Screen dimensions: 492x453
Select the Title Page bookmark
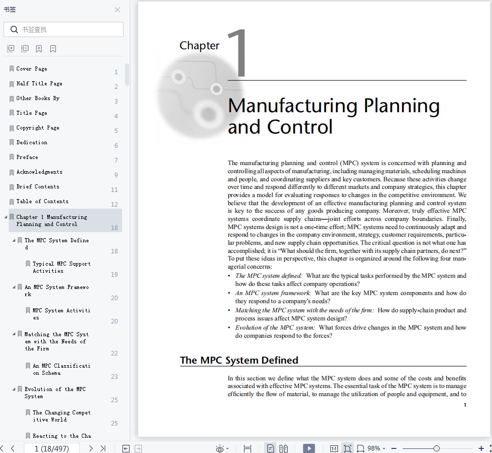click(32, 113)
